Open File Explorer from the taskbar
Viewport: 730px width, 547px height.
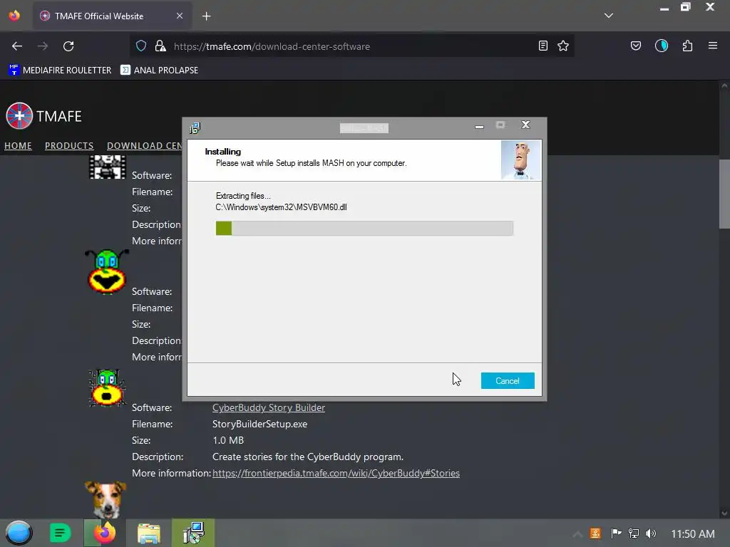click(x=148, y=533)
